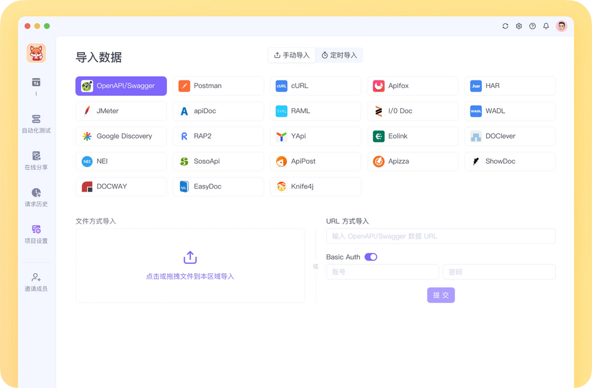The height and width of the screenshot is (388, 592).
Task: Click the user avatar in the top bar
Action: (561, 26)
